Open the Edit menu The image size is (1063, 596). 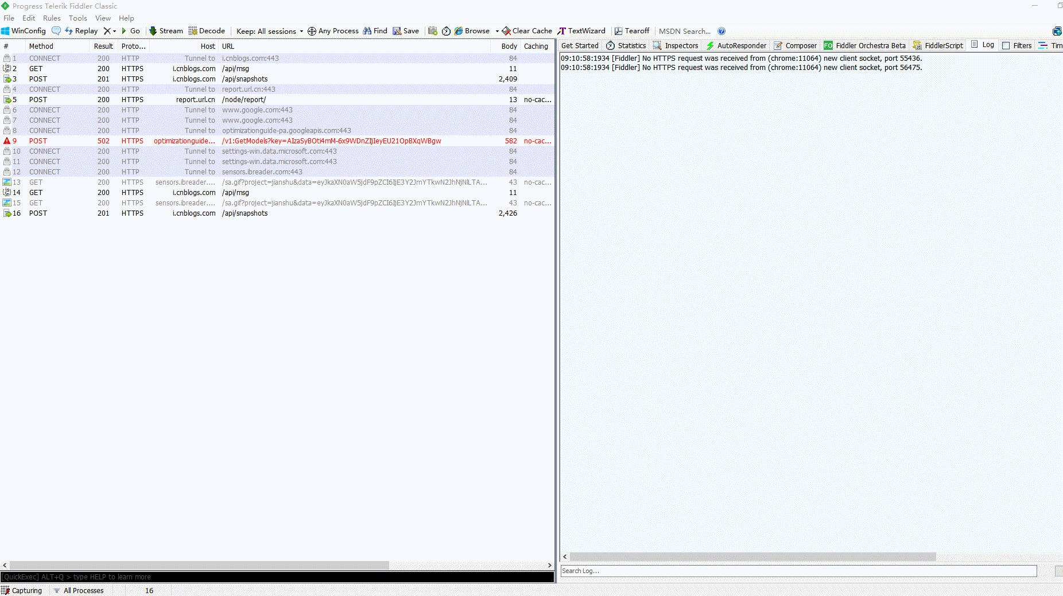[29, 18]
